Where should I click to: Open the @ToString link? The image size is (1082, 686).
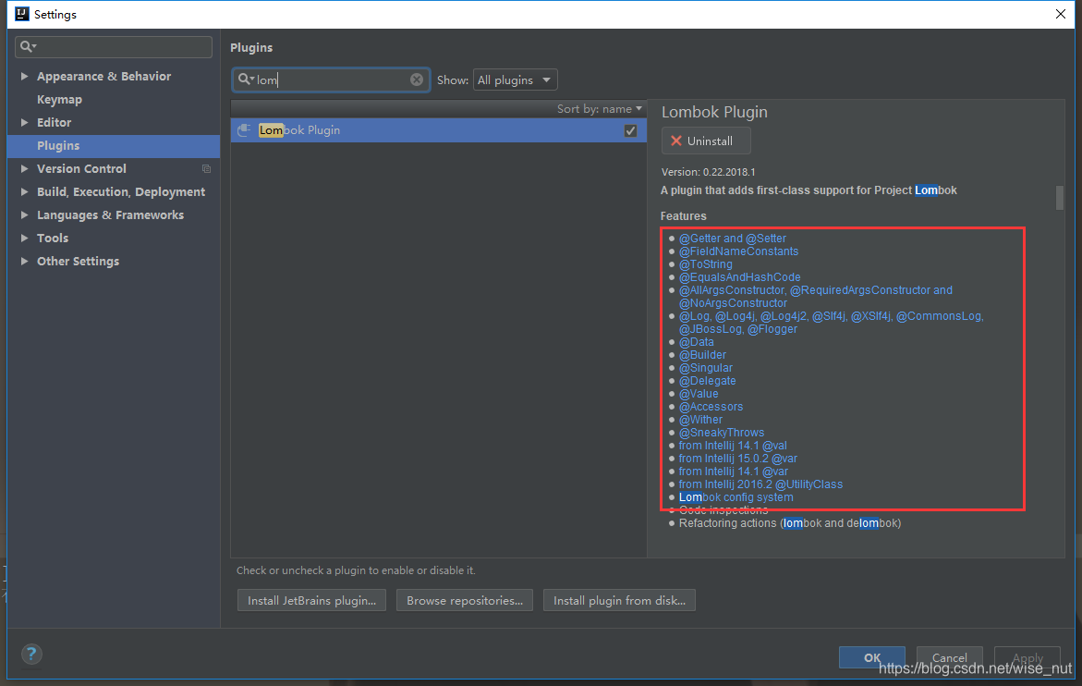[x=705, y=264]
